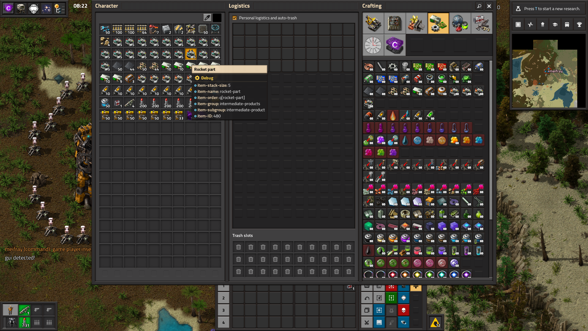Screen dimensions: 588x331
Task: Click the crafting list scrollbar
Action: click(x=491, y=140)
